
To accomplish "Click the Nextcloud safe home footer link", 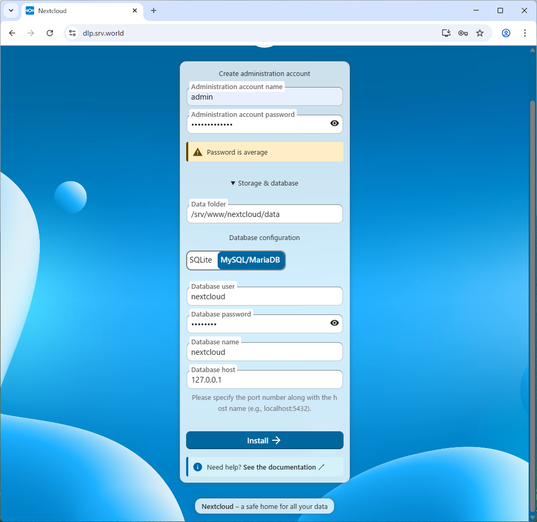I will pos(264,506).
